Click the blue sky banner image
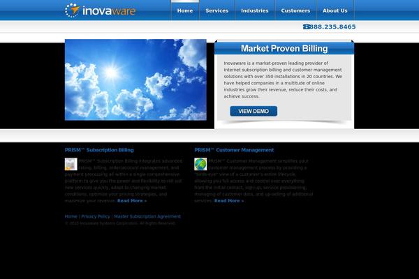The image size is (419, 279). (x=135, y=80)
